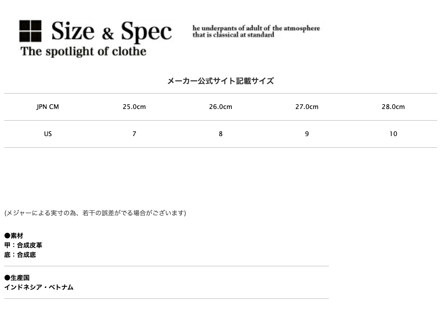The image size is (440, 311).
Task: Pick US size 9 cell
Action: point(307,134)
